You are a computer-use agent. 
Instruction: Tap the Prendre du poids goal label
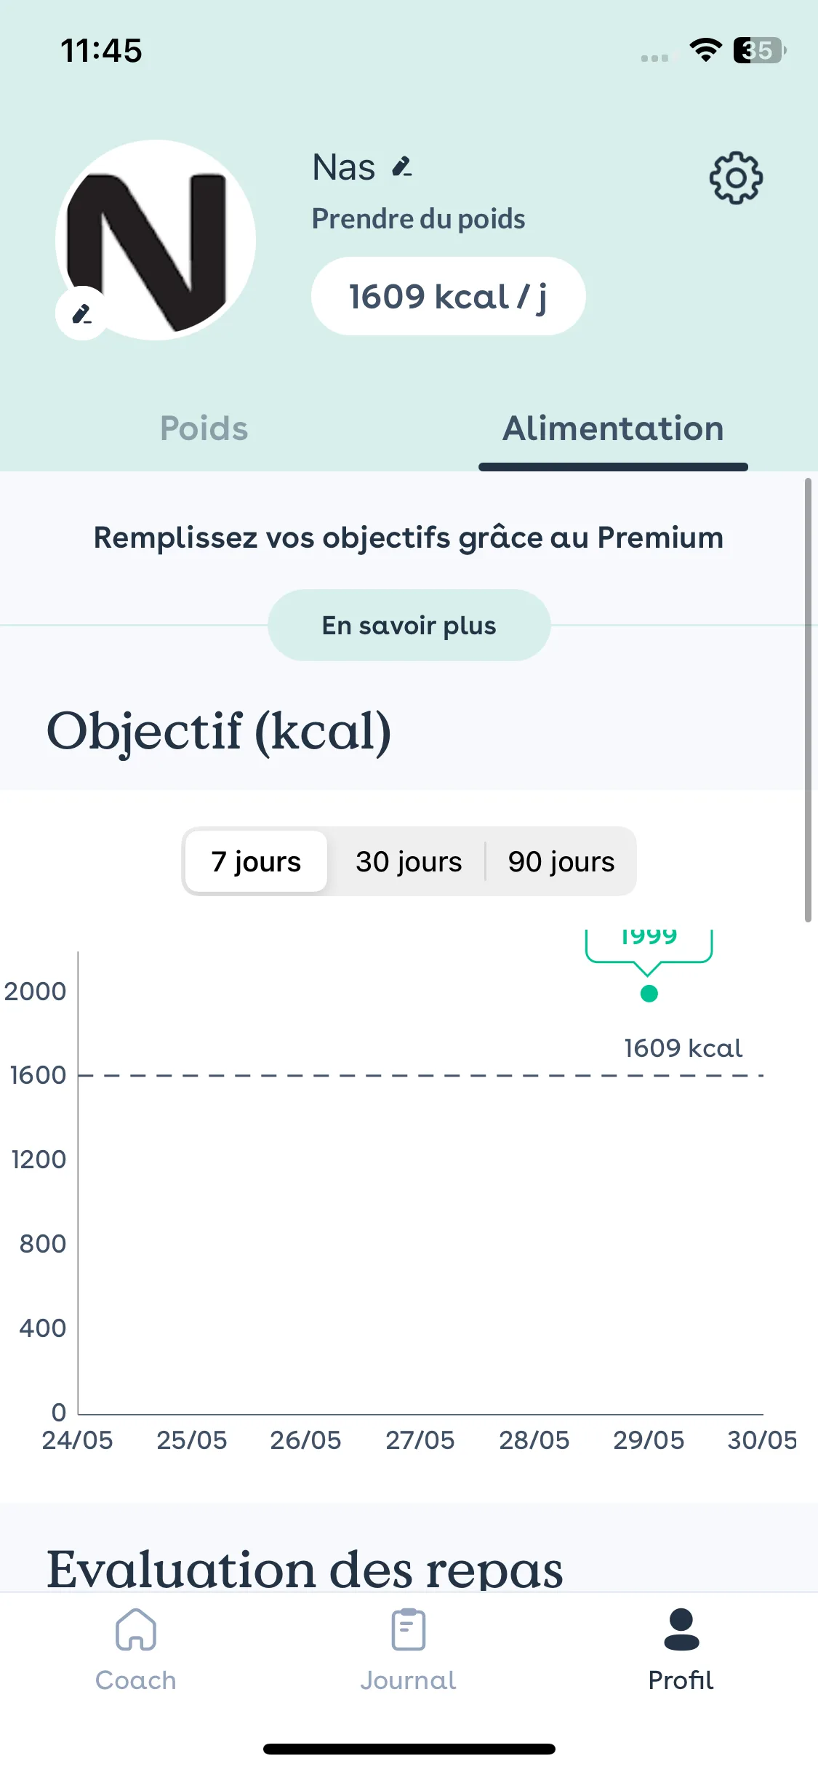tap(419, 219)
